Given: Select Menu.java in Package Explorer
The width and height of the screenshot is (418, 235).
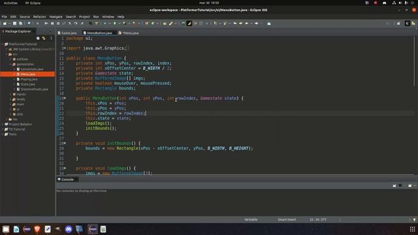Looking at the screenshot, I should click(27, 74).
